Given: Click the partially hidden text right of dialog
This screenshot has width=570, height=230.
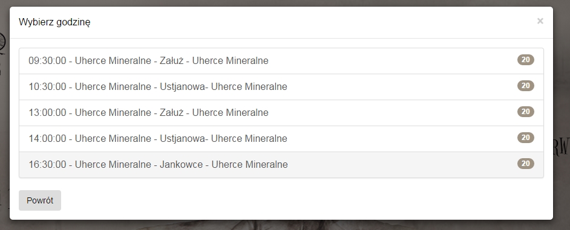Looking at the screenshot, I should pos(562,147).
